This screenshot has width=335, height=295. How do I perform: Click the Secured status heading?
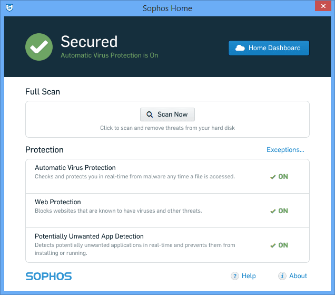pyautogui.click(x=89, y=42)
